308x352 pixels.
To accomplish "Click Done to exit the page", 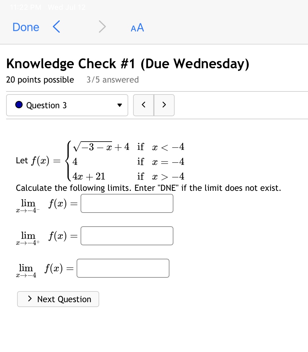I will 26,27.
